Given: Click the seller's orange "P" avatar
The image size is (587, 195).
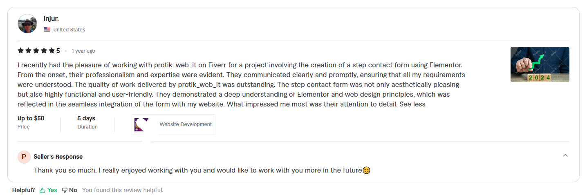Looking at the screenshot, I should pyautogui.click(x=24, y=157).
